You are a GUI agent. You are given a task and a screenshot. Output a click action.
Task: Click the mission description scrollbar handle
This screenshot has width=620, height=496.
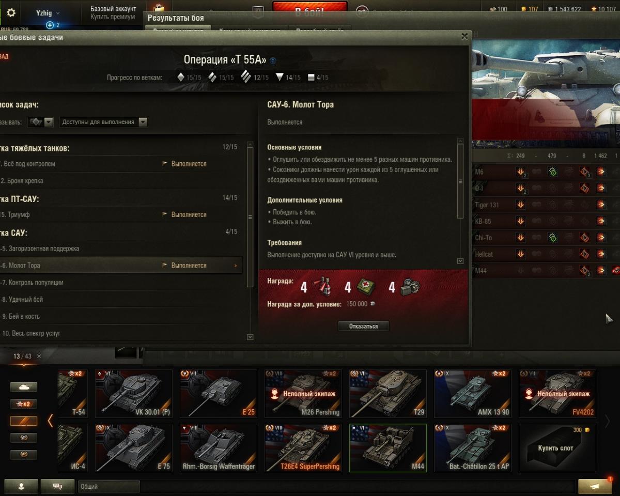click(x=461, y=181)
